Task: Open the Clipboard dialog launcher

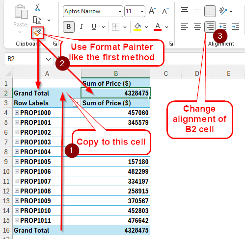Action: click(x=55, y=44)
